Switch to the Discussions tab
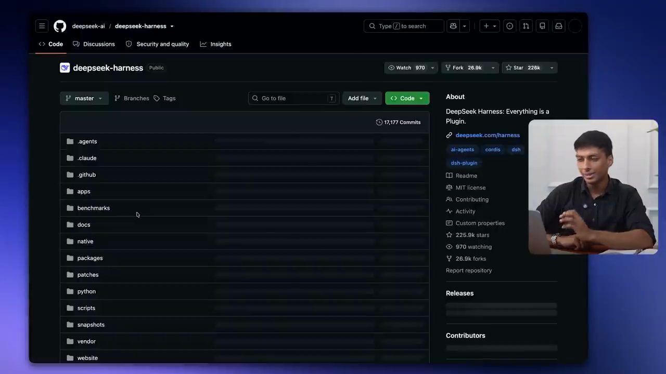Screen dimensions: 666x374 [x=94, y=44]
